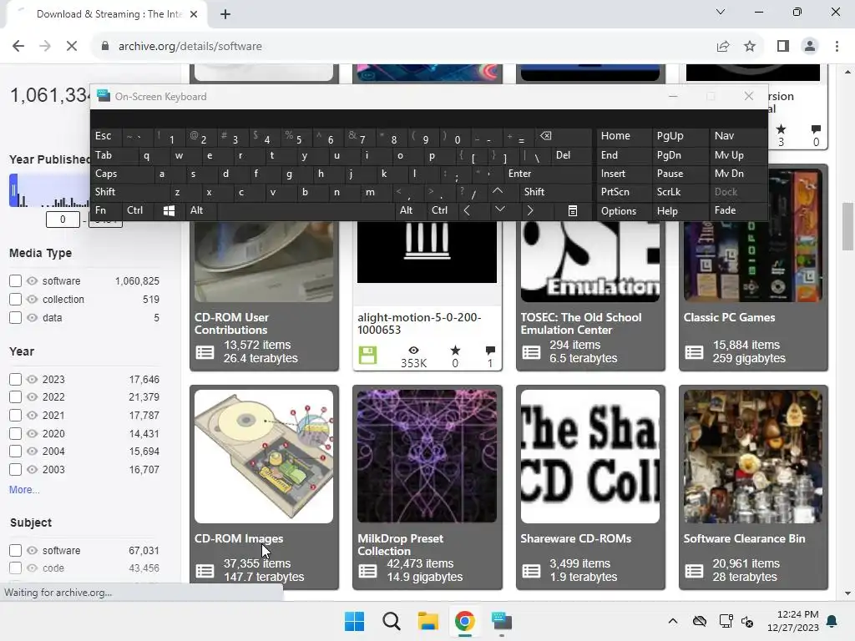Check the software media type checkbox
The image size is (855, 641).
click(15, 280)
